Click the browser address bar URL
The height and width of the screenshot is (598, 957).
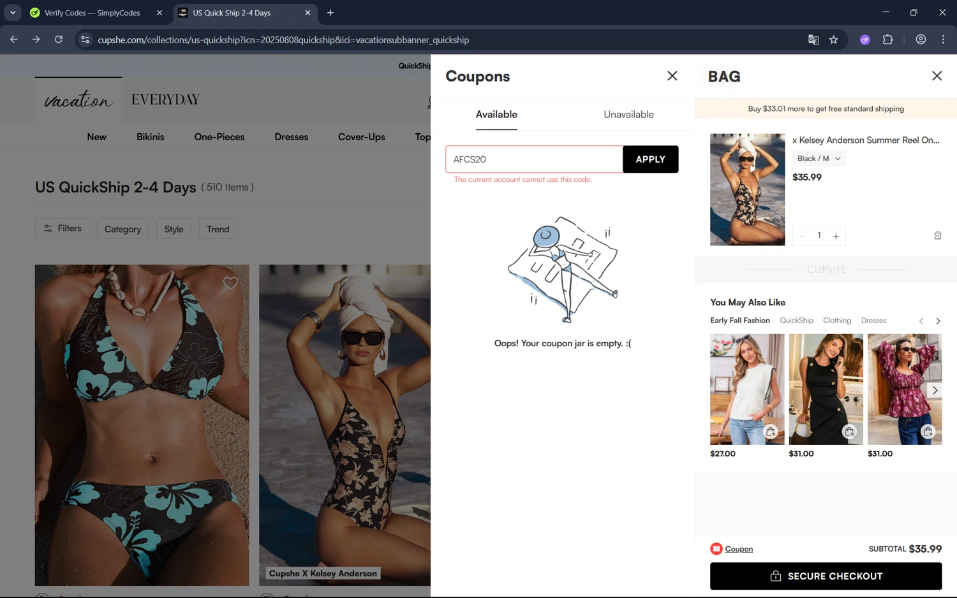(x=283, y=40)
